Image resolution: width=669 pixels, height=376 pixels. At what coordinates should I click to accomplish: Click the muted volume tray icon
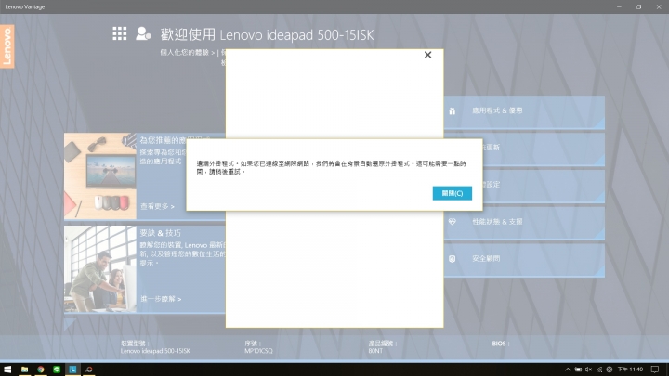click(589, 370)
